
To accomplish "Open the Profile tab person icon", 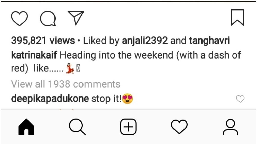I will [230, 127].
